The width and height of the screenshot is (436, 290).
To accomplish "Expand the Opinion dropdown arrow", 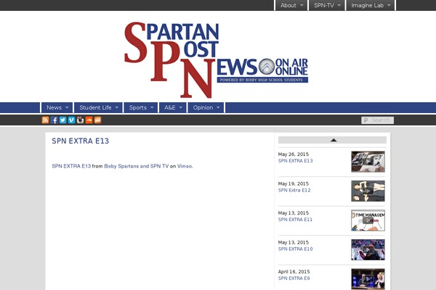I will 218,107.
